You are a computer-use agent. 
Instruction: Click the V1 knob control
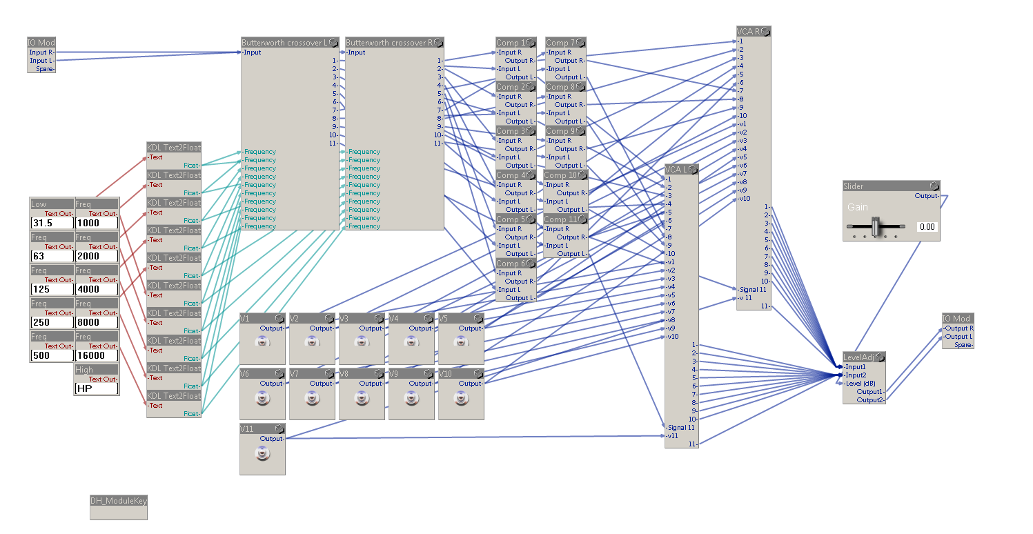click(x=262, y=342)
